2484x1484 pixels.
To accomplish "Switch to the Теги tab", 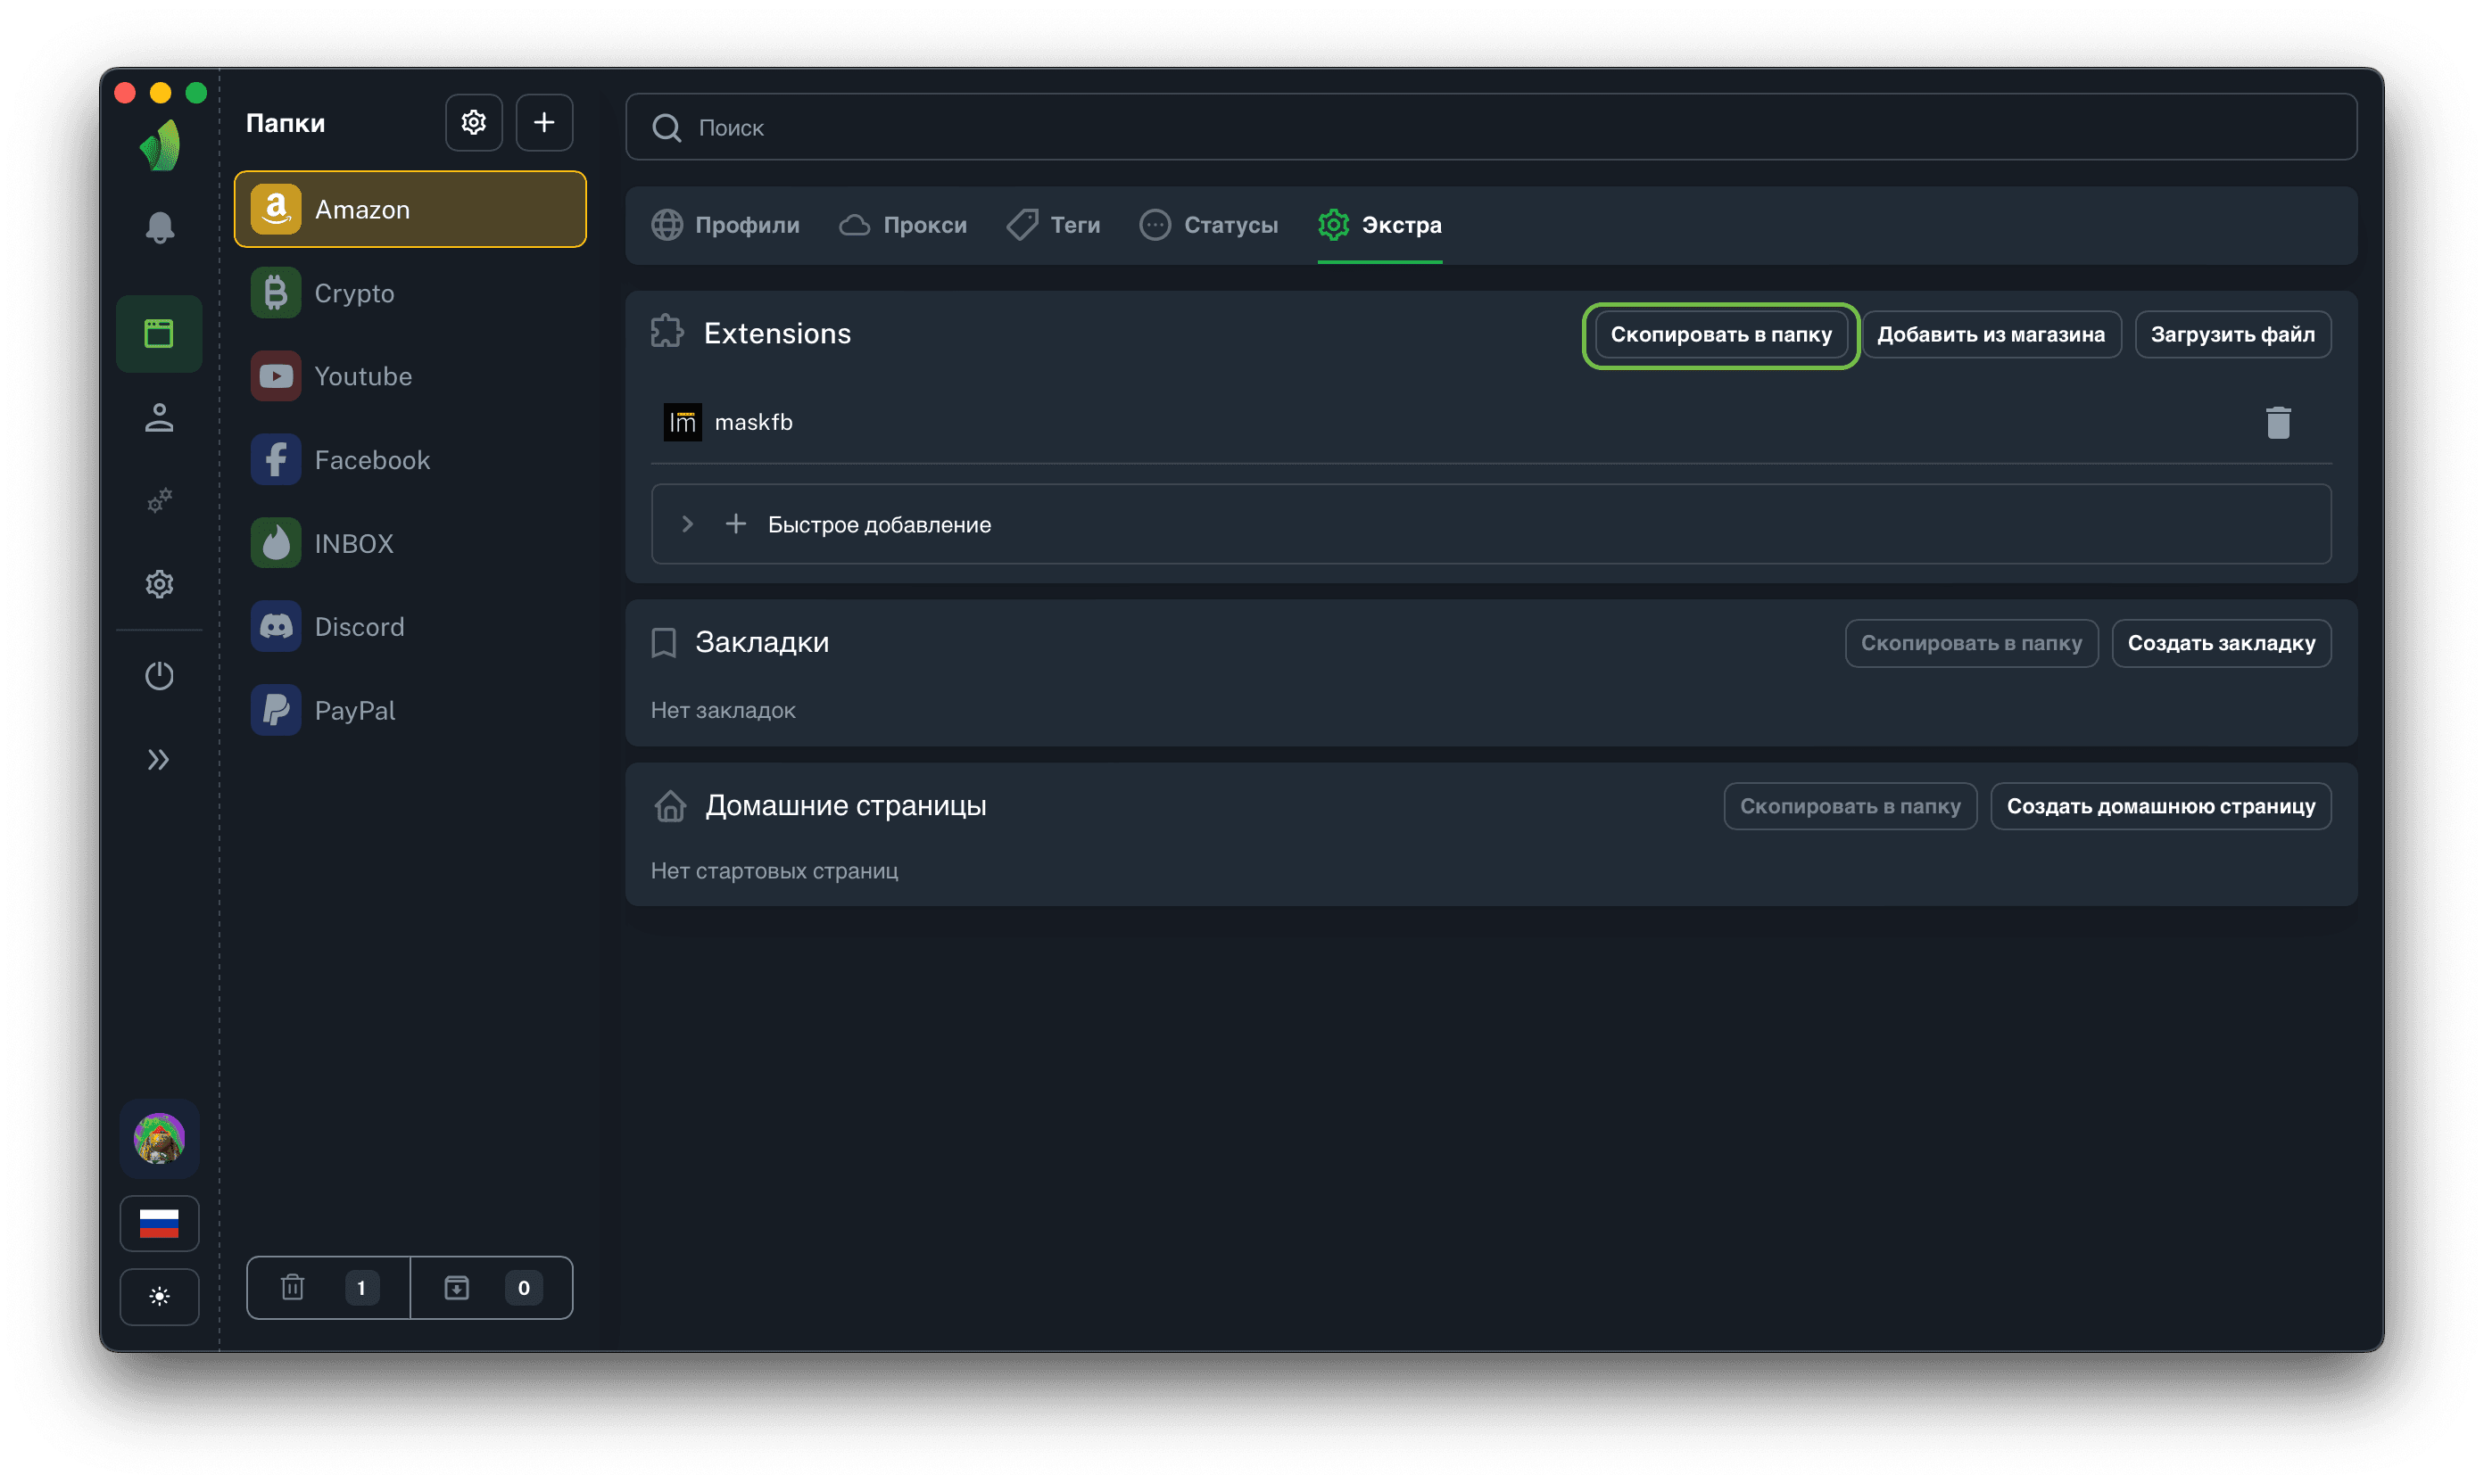I will tap(1054, 225).
